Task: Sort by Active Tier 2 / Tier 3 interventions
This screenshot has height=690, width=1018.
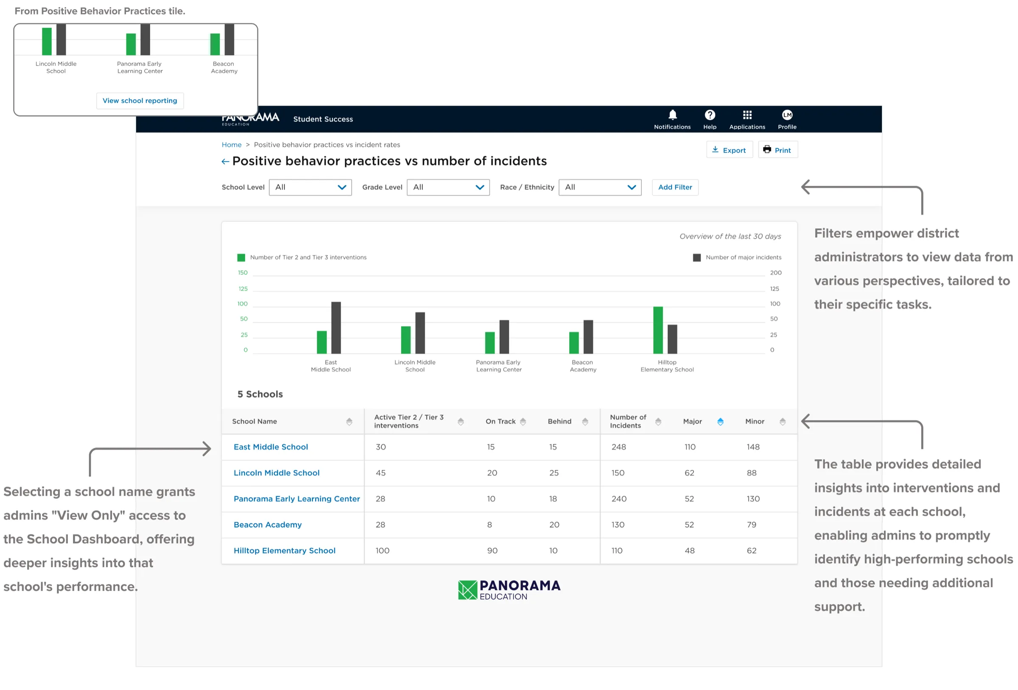Action: pos(460,422)
